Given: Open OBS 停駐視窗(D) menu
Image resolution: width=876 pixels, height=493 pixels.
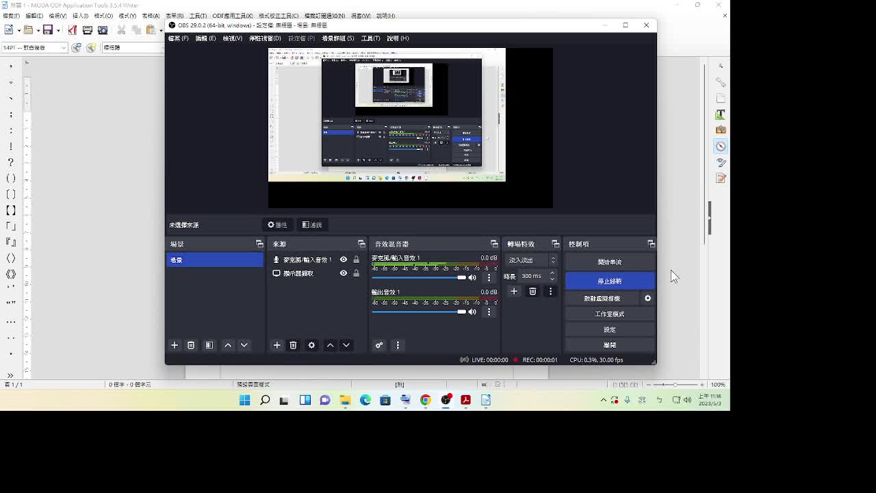Looking at the screenshot, I should tap(265, 38).
